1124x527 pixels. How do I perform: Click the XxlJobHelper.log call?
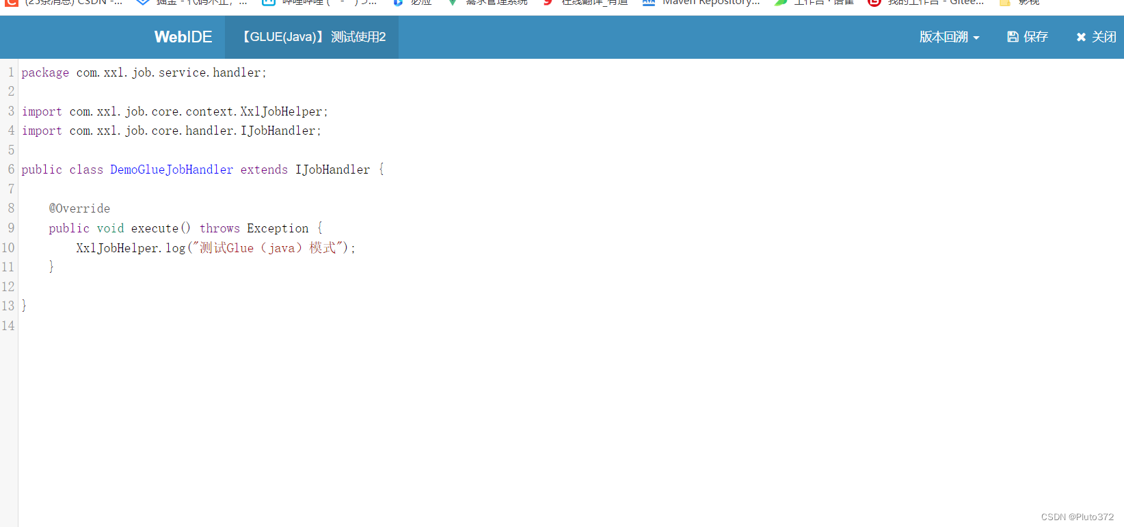click(x=131, y=248)
